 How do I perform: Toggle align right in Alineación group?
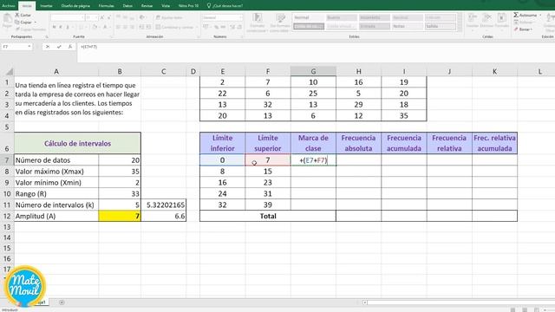(x=132, y=27)
